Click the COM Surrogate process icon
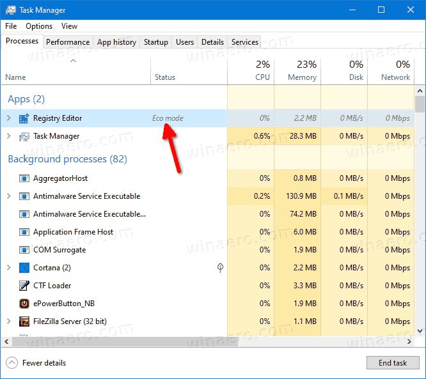426x379 pixels. (x=24, y=250)
